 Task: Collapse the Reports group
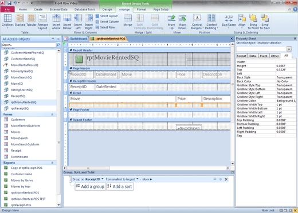pyautogui.click(x=52, y=163)
